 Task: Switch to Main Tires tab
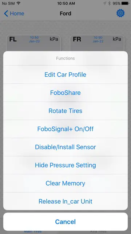tap(33, 232)
